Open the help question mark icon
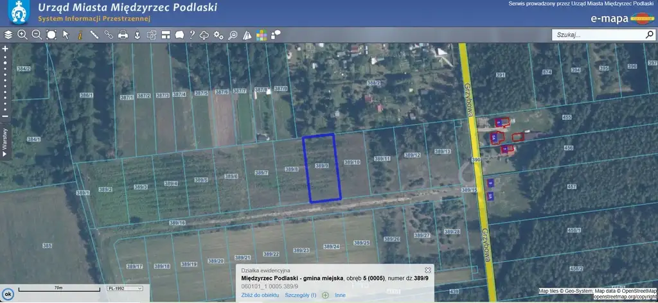658x303 pixels. point(191,35)
